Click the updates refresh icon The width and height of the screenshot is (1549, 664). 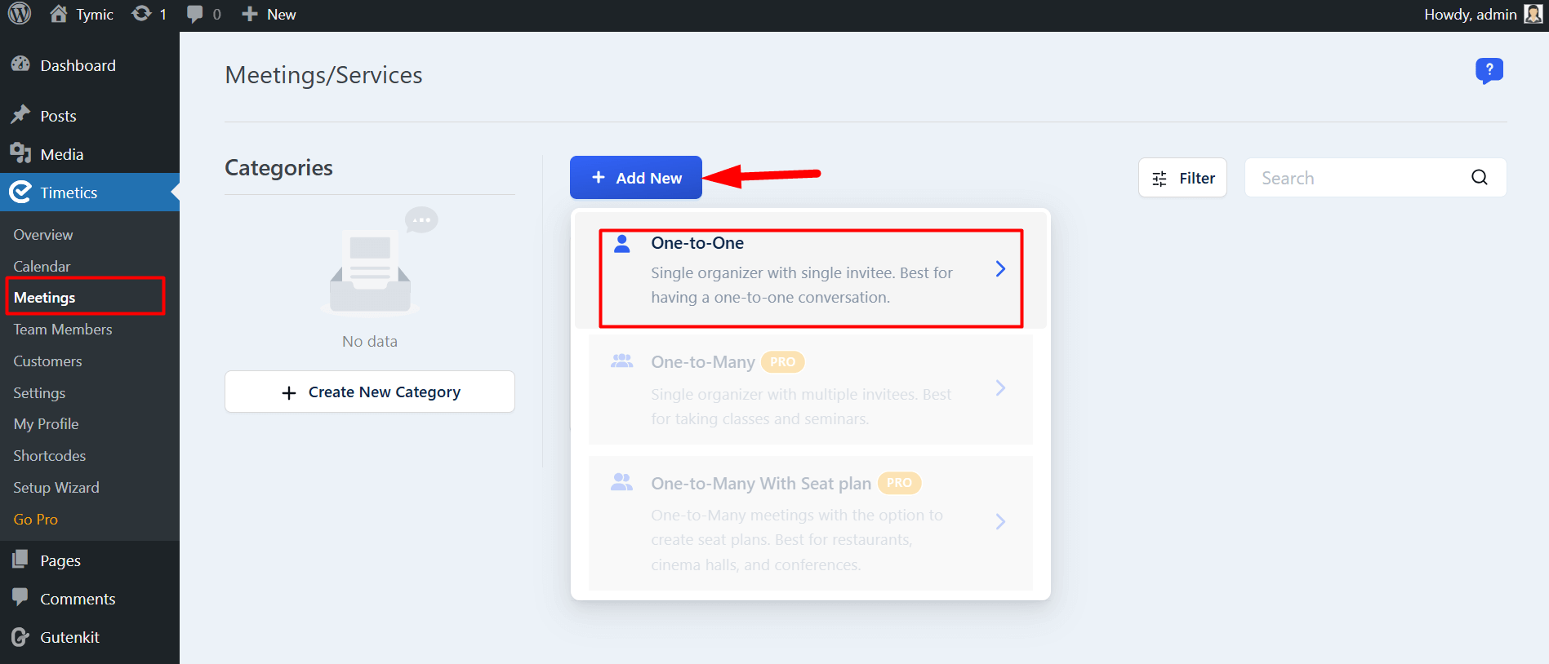141,14
